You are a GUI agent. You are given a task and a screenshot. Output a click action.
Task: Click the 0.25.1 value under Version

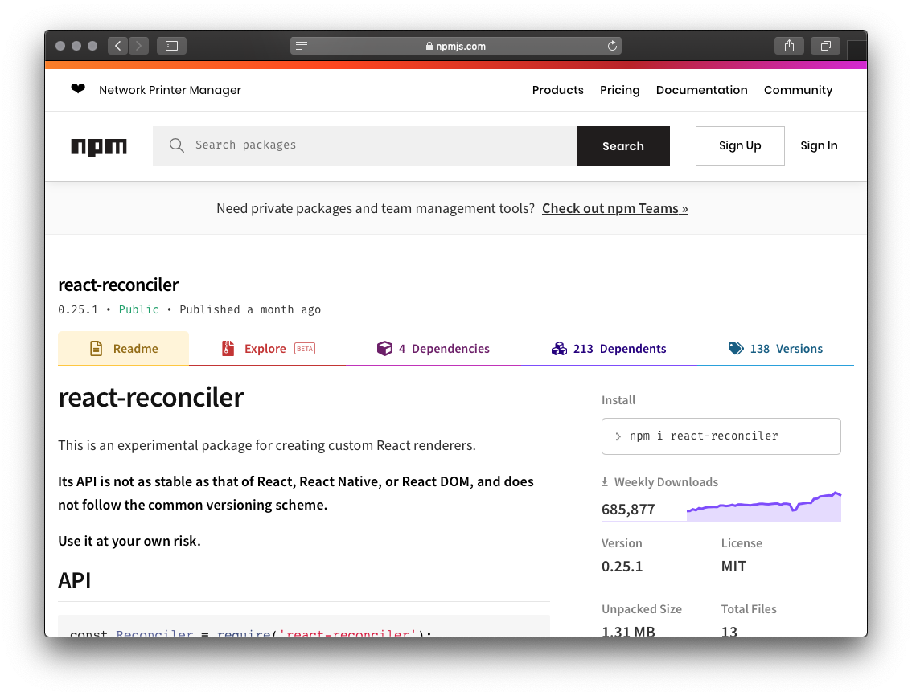click(x=622, y=567)
